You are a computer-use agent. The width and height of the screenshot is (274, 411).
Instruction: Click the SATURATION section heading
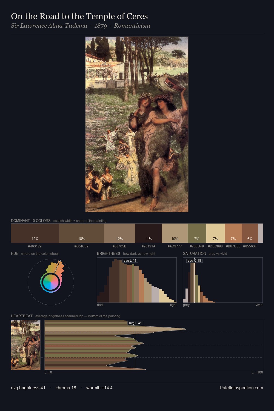coord(195,253)
